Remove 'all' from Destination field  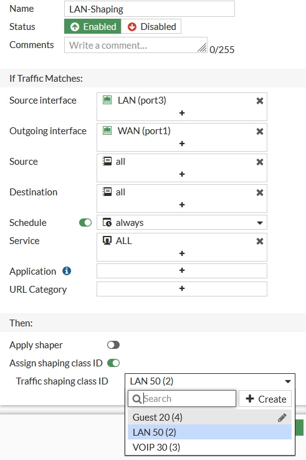[260, 192]
